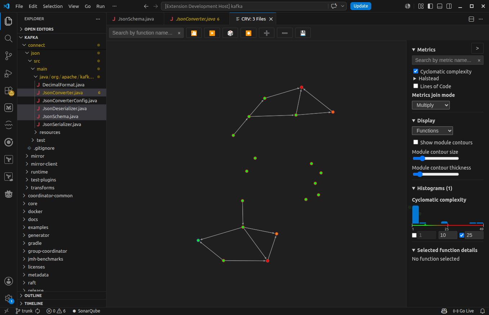Expand the Halstead metrics group
The height and width of the screenshot is (315, 489).
click(x=426, y=78)
